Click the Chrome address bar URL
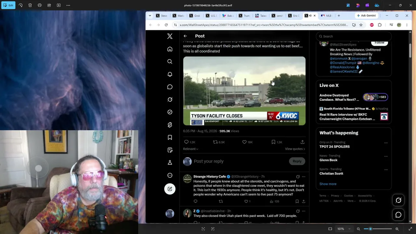Viewport: 416px width, 234px height. [264, 25]
